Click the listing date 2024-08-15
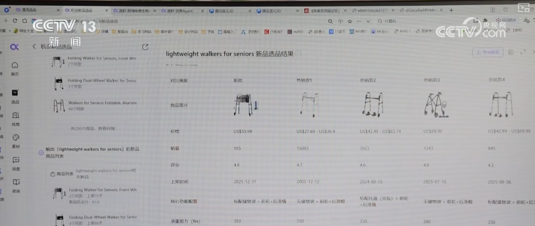 coord(371,181)
